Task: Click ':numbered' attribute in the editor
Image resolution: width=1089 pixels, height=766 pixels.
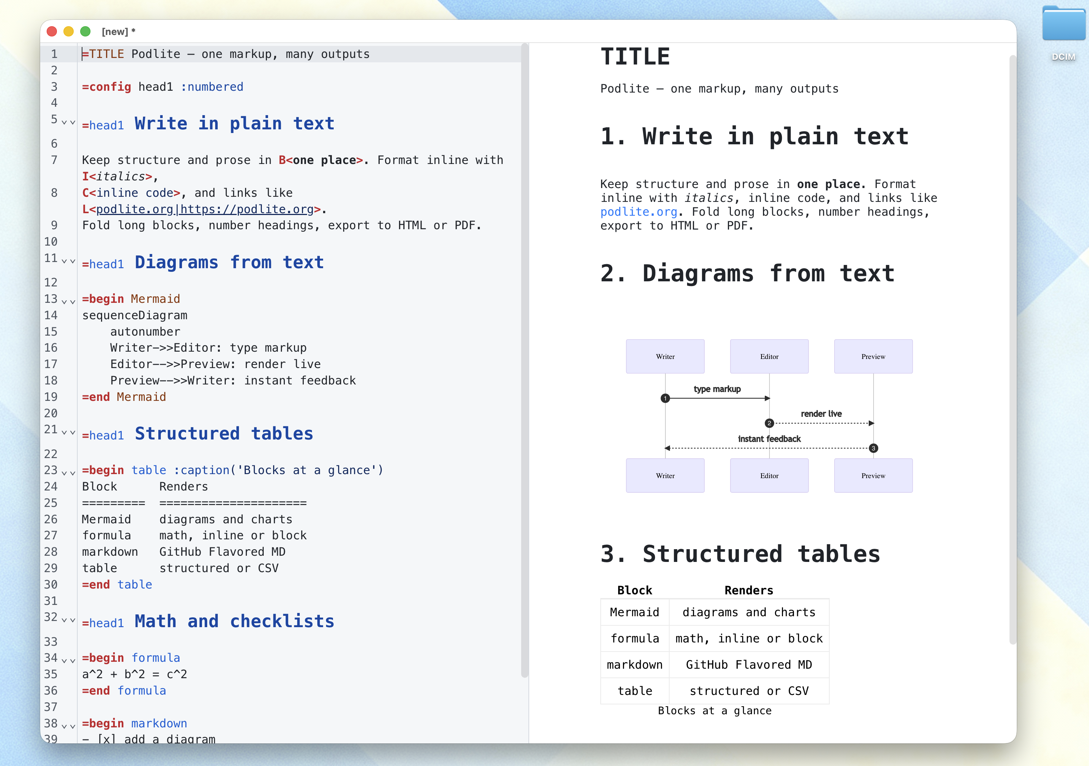Action: [212, 87]
